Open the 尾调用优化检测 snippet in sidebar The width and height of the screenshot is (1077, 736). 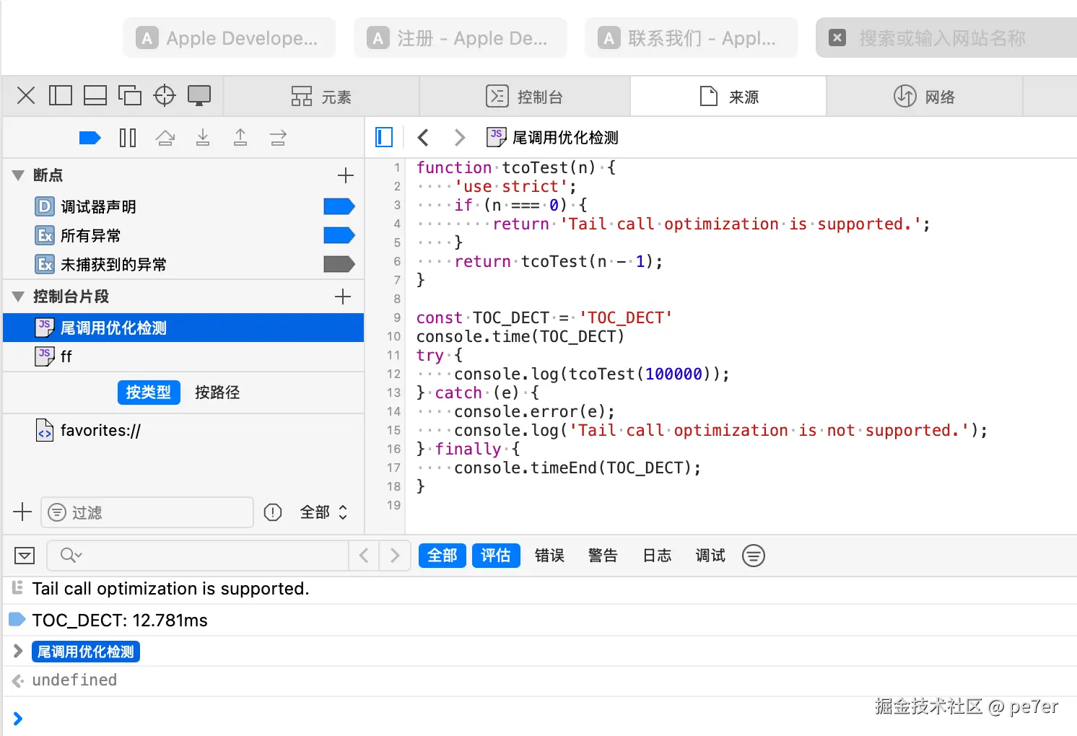pyautogui.click(x=183, y=328)
